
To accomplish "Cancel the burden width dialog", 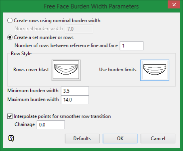I will click(158, 139).
